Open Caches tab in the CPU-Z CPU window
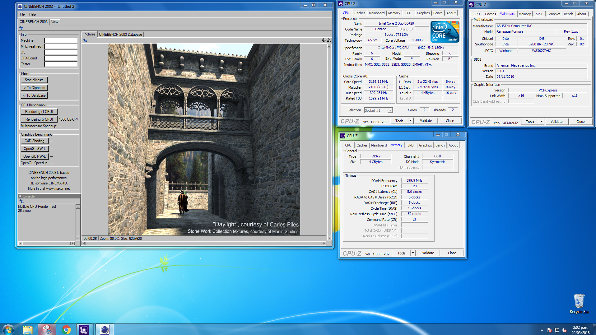This screenshot has height=335, width=596. [360, 13]
